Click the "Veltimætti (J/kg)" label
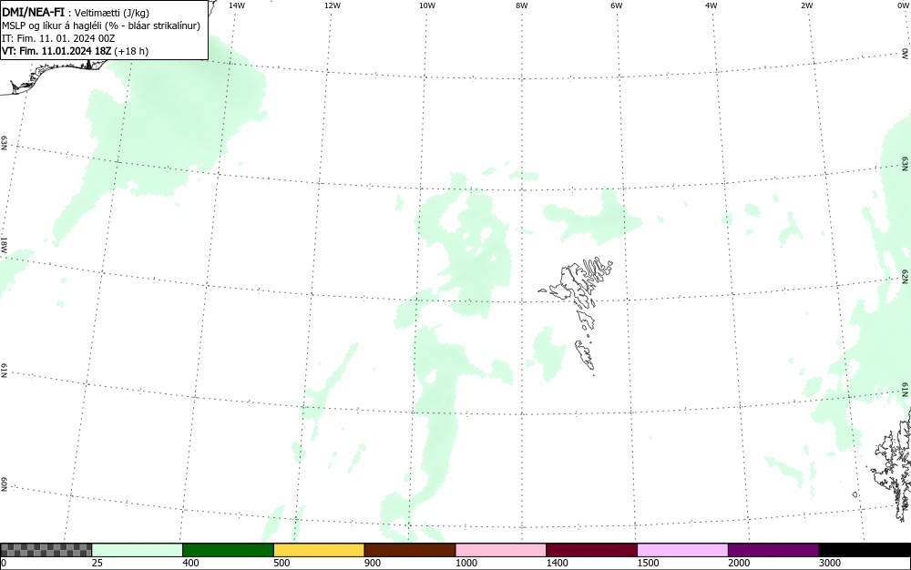This screenshot has height=570, width=911. click(112, 13)
